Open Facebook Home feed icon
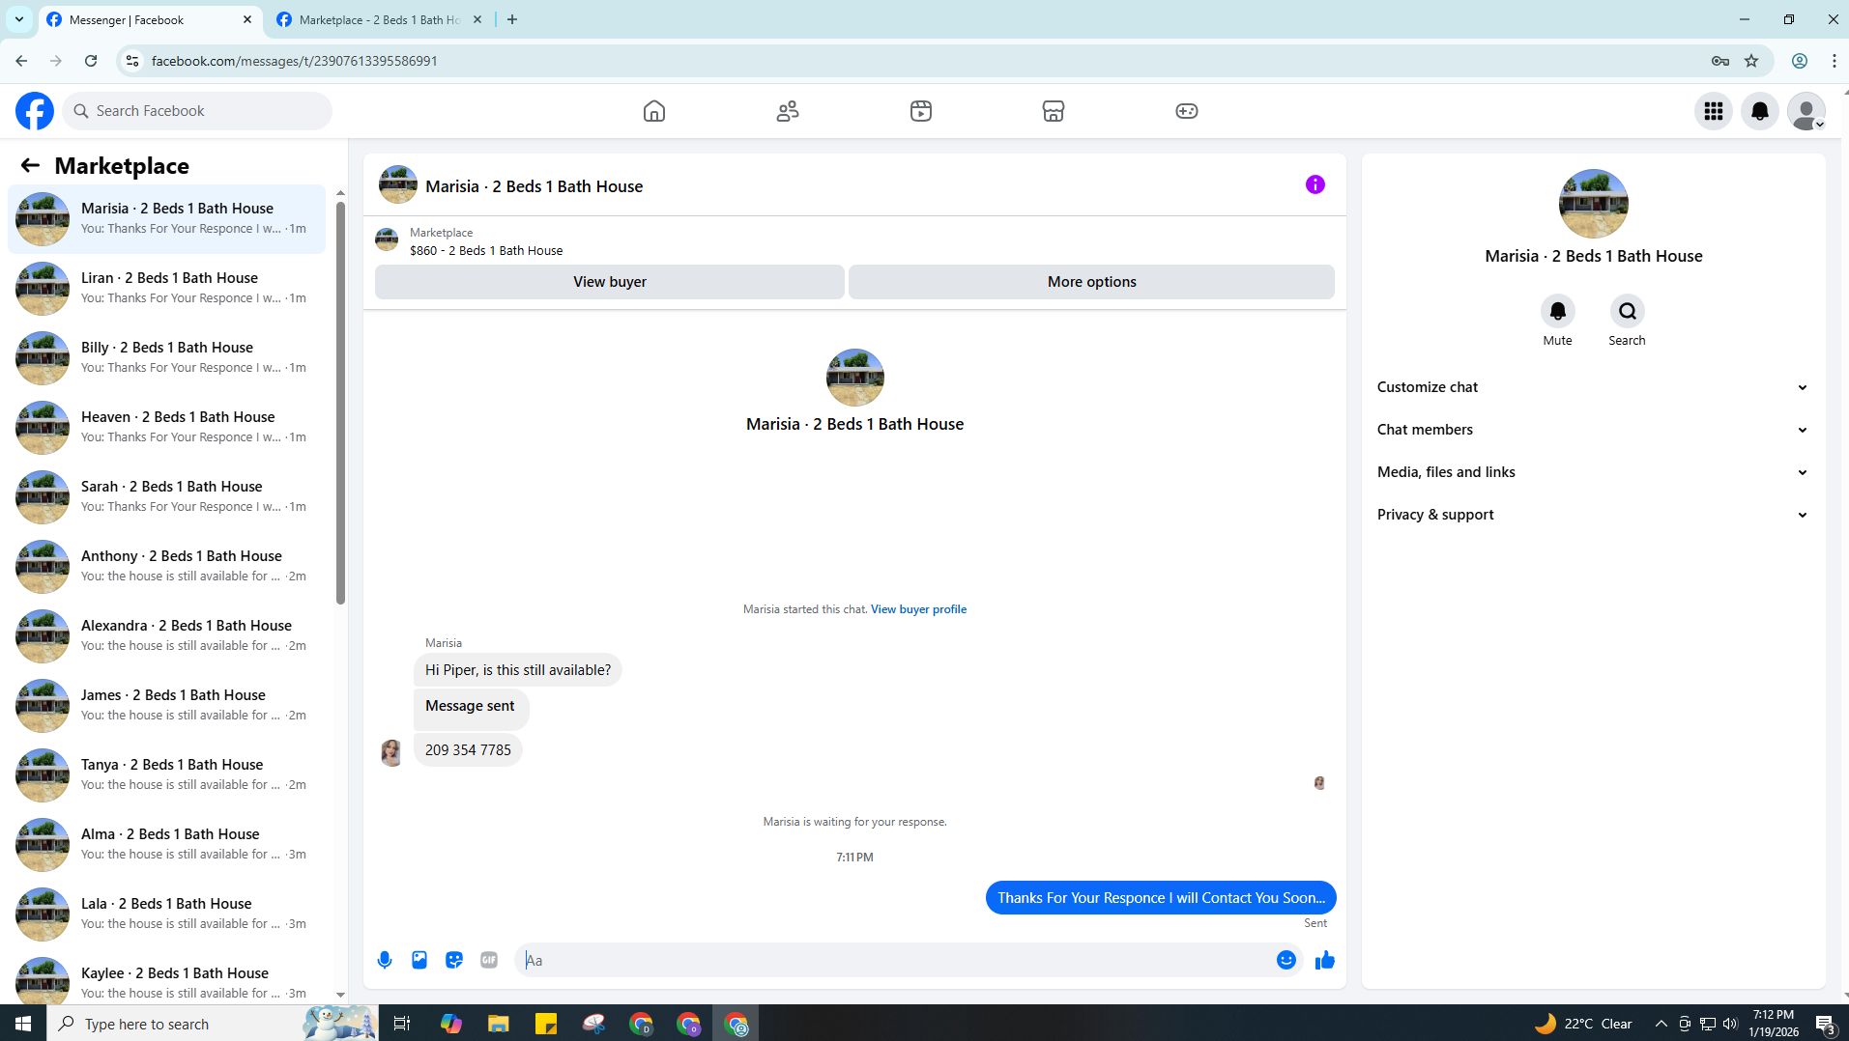Viewport: 1849px width, 1041px height. point(654,111)
